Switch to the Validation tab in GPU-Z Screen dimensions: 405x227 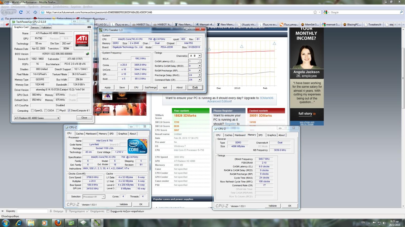(46, 28)
